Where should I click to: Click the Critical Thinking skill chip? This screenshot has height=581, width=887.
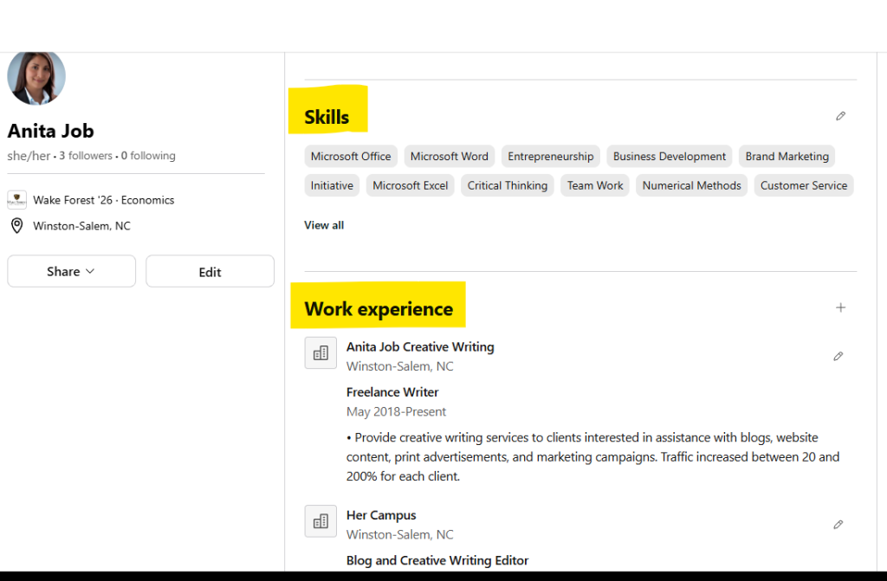click(507, 185)
